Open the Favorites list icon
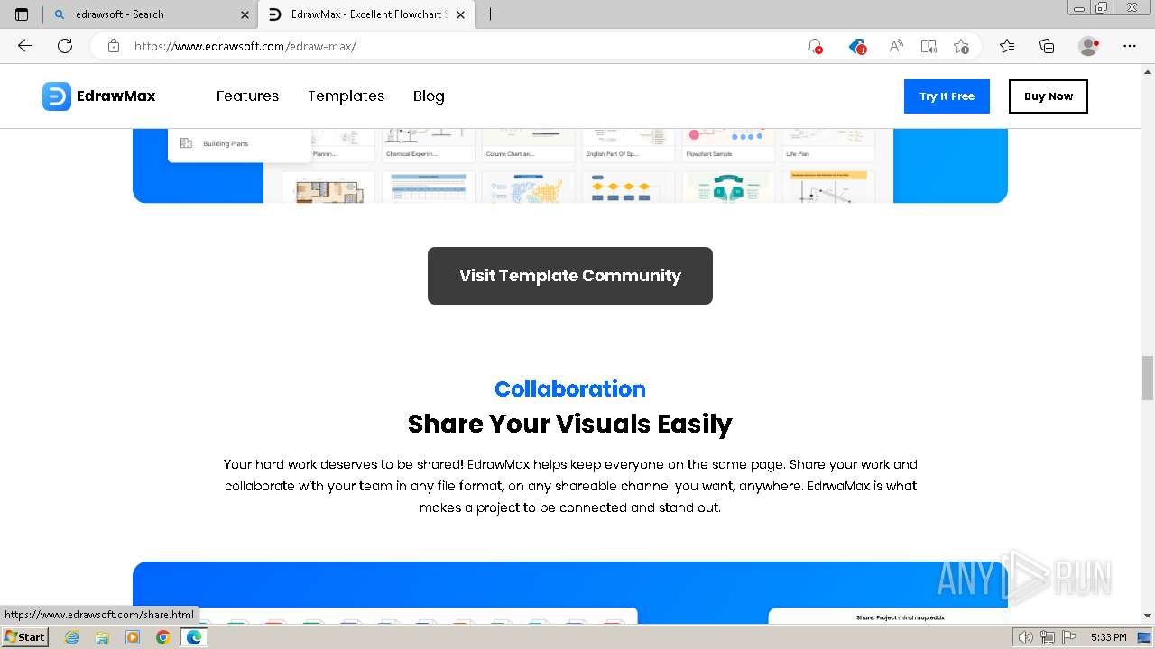 point(1007,46)
